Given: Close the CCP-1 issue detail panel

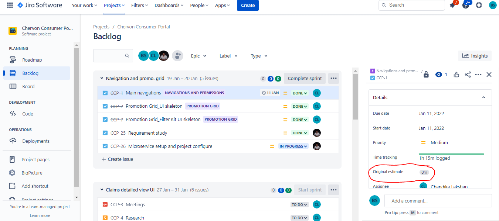Looking at the screenshot, I should [x=489, y=75].
